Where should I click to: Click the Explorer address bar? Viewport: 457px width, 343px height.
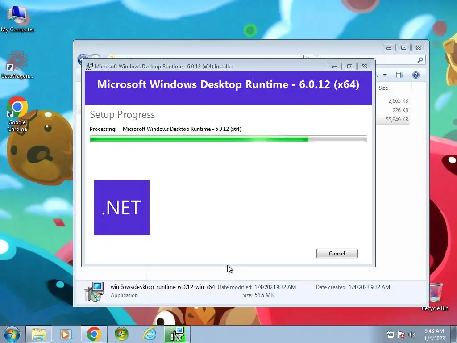coord(205,58)
